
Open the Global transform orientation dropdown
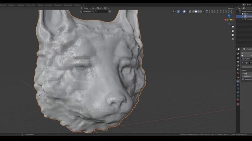point(86,8)
